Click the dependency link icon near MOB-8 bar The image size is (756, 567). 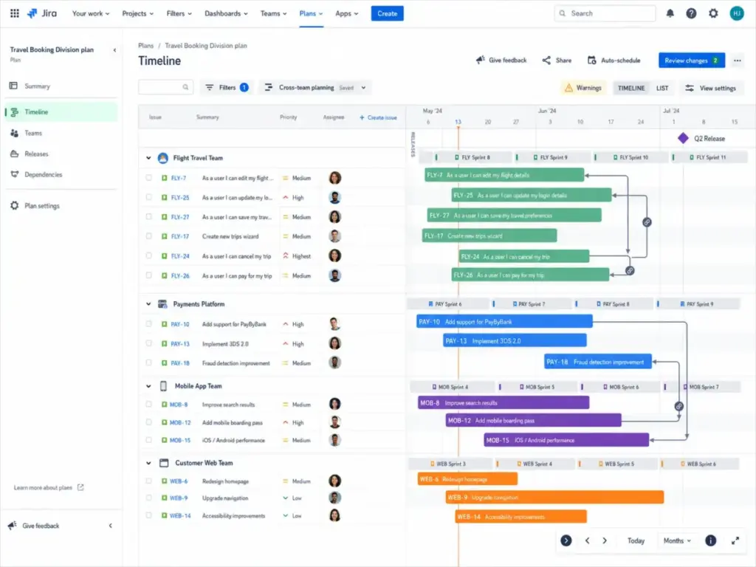[x=679, y=407]
